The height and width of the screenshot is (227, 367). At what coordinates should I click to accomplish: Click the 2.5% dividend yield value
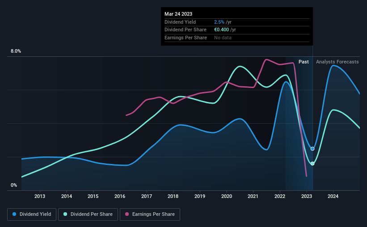(x=219, y=22)
